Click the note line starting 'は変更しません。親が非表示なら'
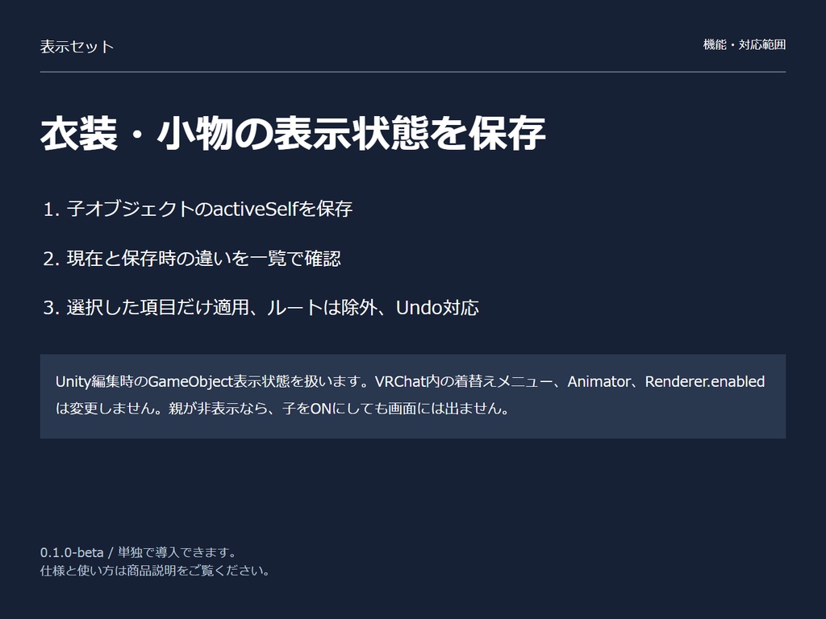 coord(282,409)
